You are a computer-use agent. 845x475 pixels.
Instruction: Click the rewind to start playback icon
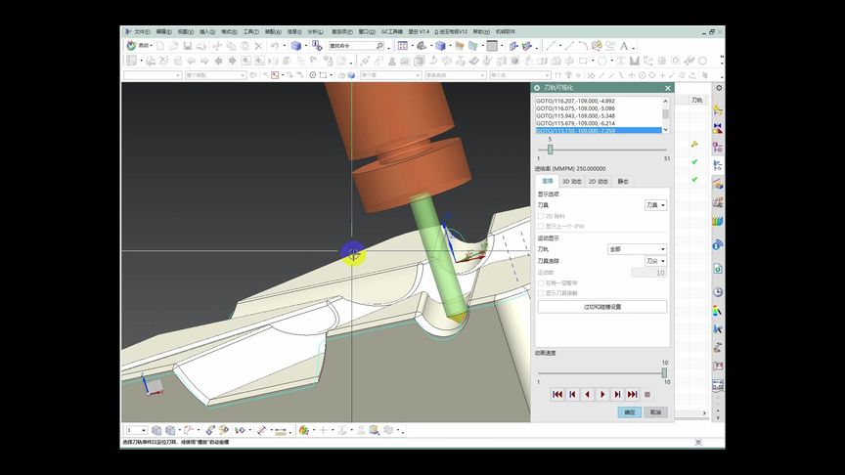(x=556, y=394)
